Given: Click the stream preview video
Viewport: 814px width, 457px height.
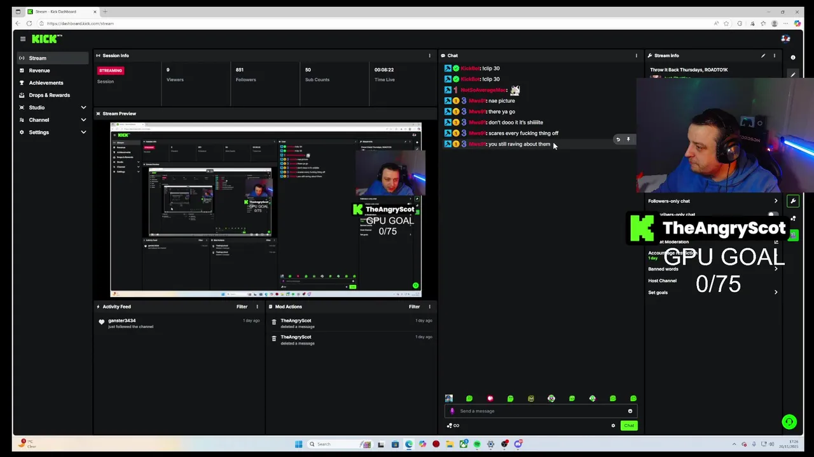Looking at the screenshot, I should tap(266, 209).
